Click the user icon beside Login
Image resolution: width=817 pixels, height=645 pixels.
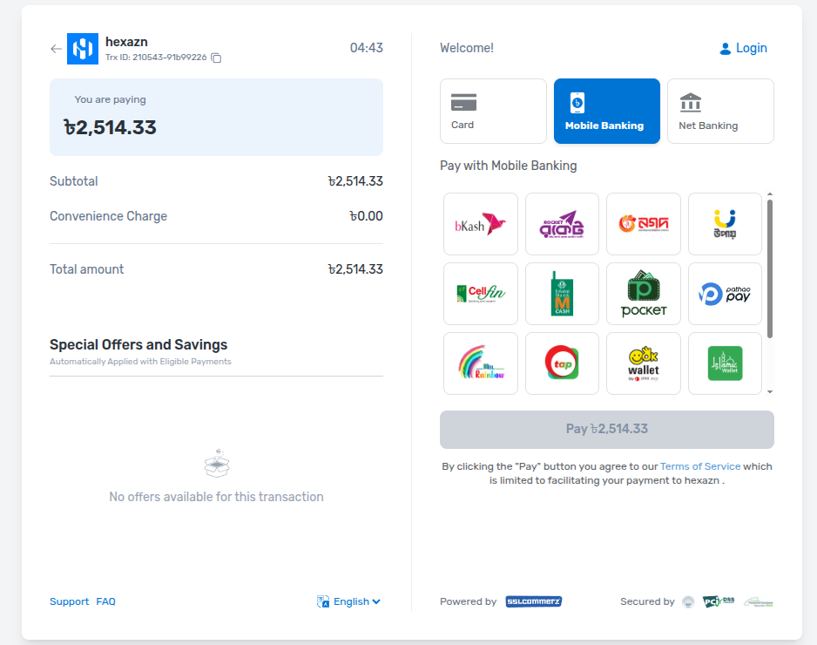[x=725, y=49]
